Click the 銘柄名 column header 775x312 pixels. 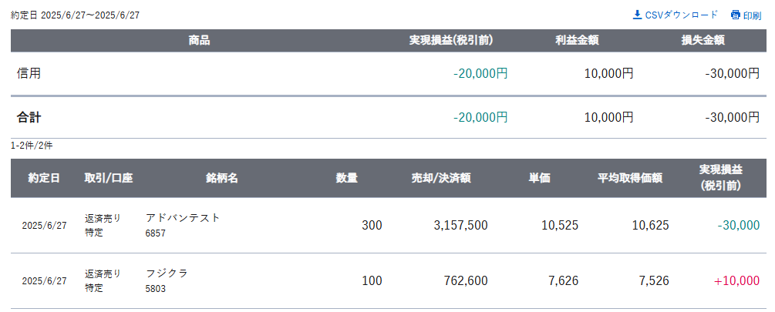222,178
